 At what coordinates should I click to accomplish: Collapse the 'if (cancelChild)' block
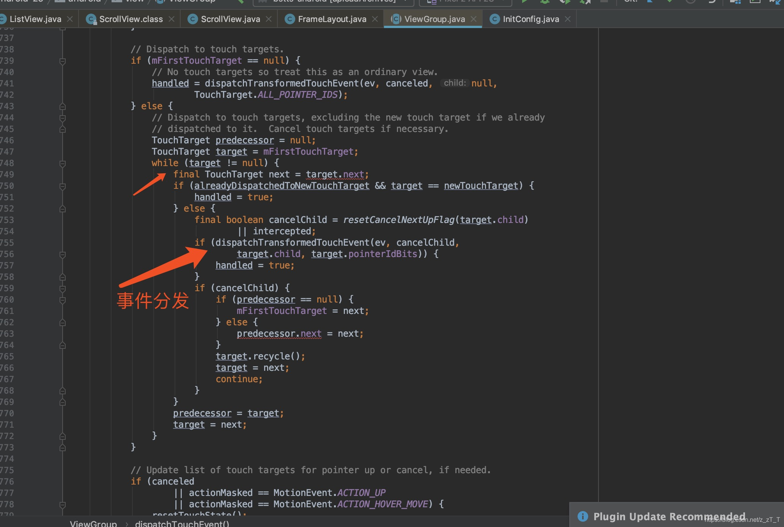click(63, 289)
